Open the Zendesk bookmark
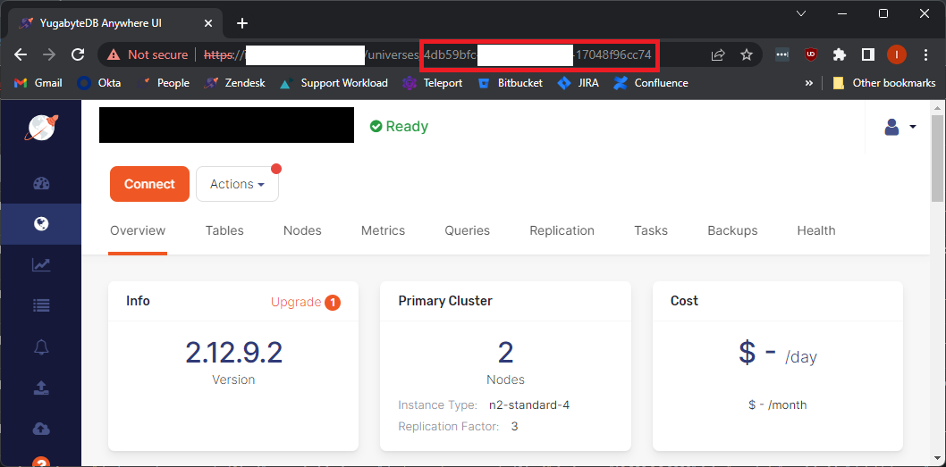This screenshot has width=946, height=467. pyautogui.click(x=234, y=83)
